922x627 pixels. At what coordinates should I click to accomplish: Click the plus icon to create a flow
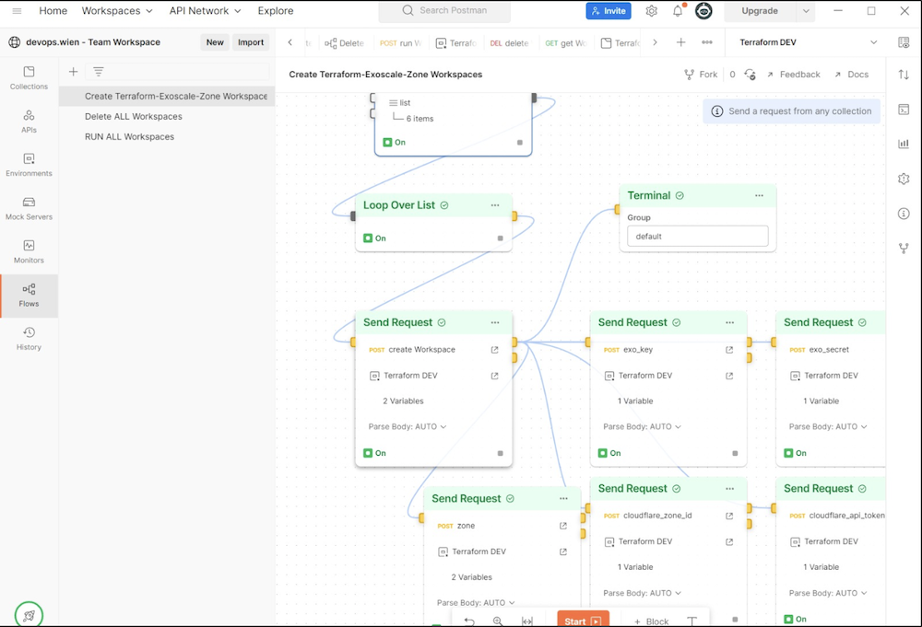[x=73, y=72]
